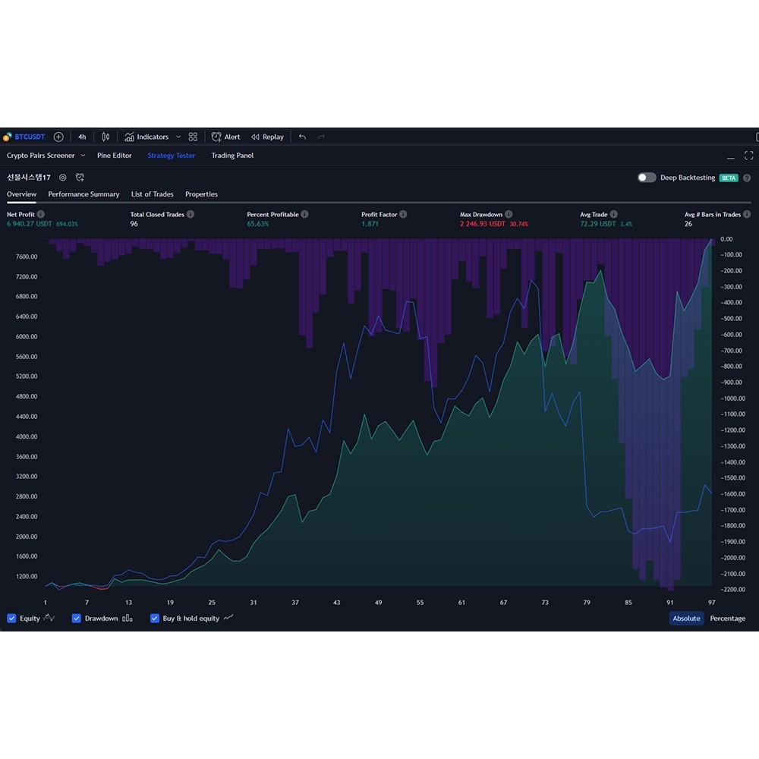Uncheck the Equity checkbox
This screenshot has width=759, height=759.
pos(11,618)
